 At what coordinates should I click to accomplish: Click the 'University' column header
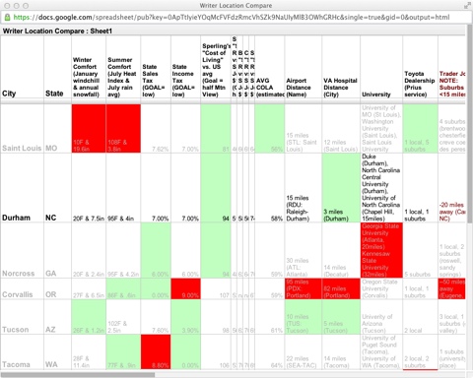point(381,67)
